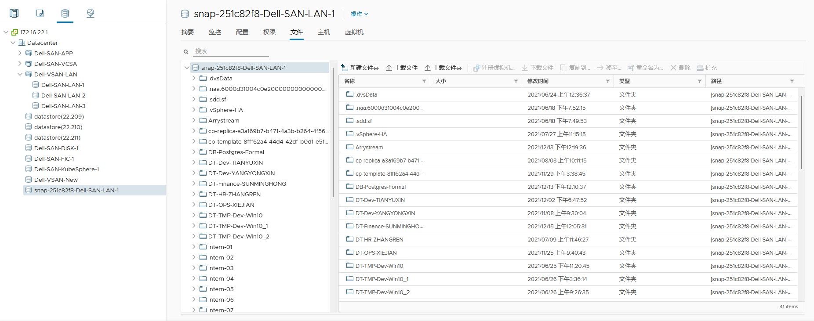Click the Inflate (扩充) toolbar button
The width and height of the screenshot is (814, 321).
(x=706, y=68)
